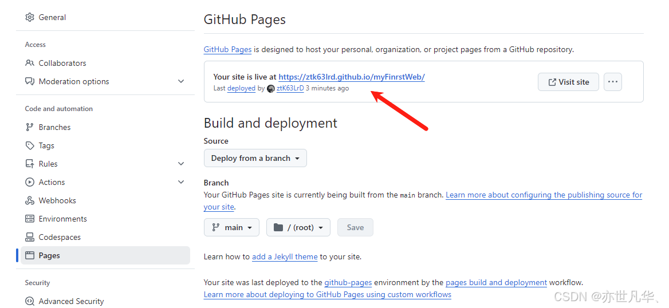Open the main branch selector dropdown

coord(231,227)
